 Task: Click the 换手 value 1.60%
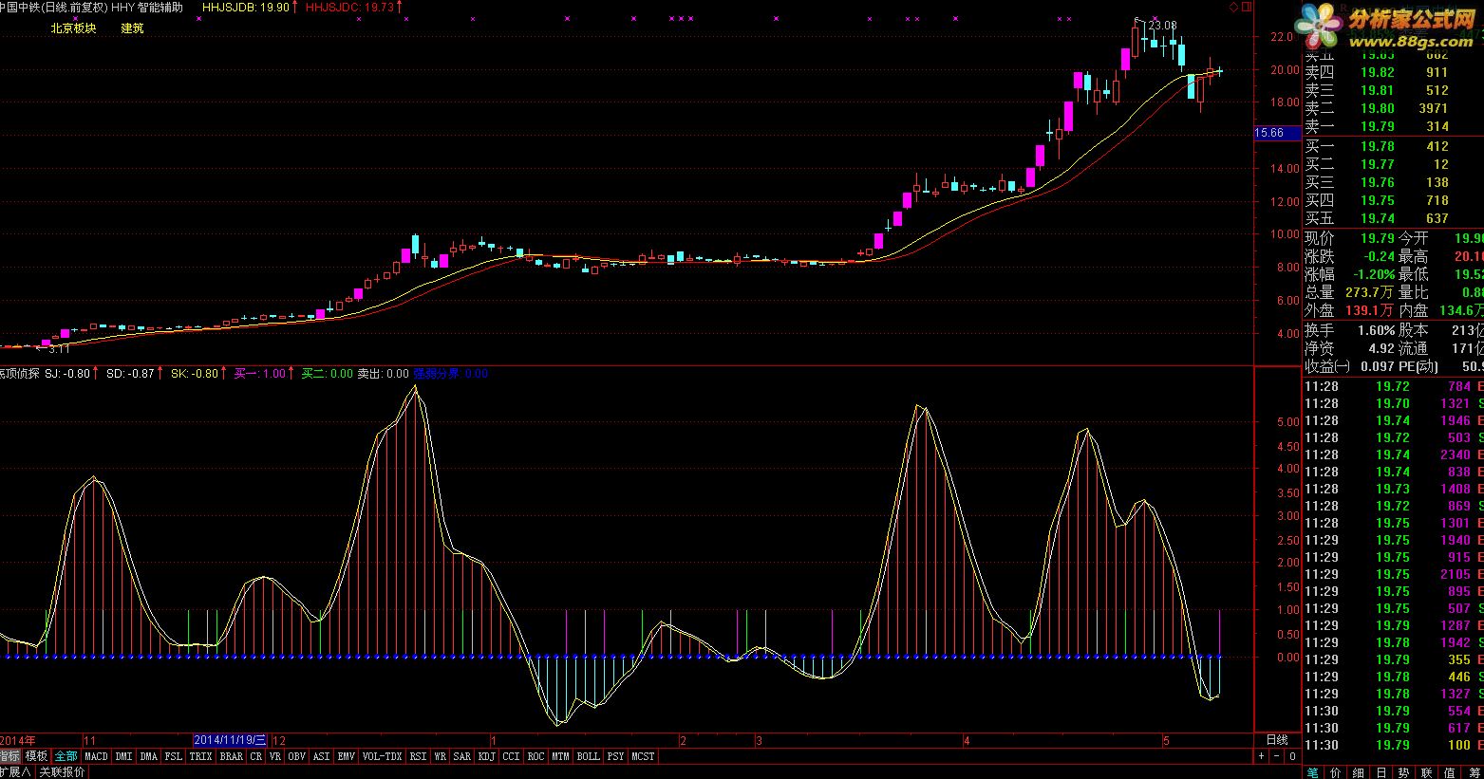(x=1376, y=330)
